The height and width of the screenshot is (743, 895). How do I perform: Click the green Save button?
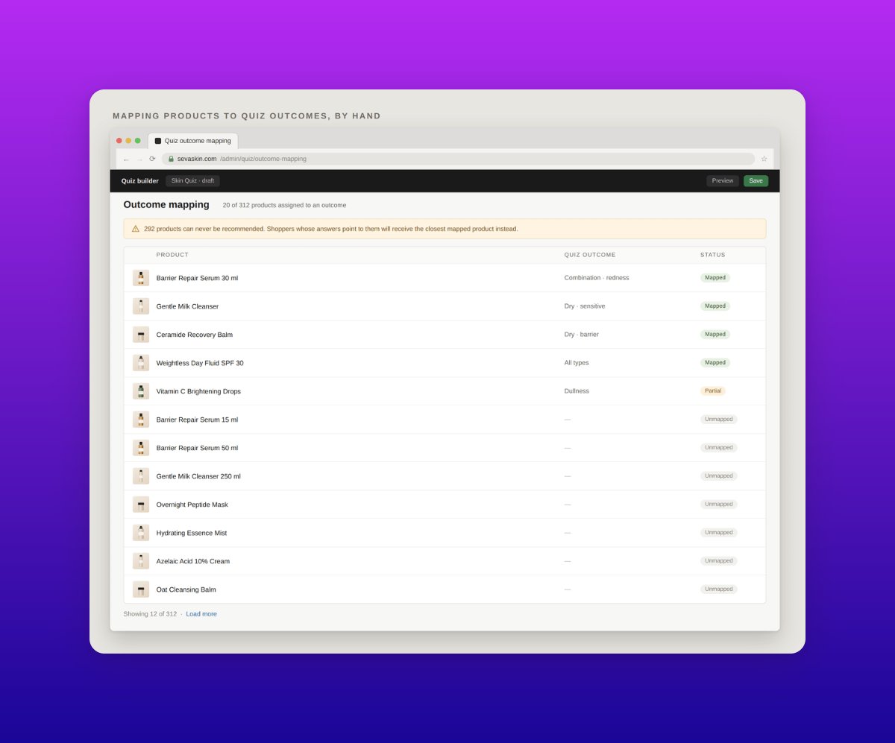(x=756, y=181)
